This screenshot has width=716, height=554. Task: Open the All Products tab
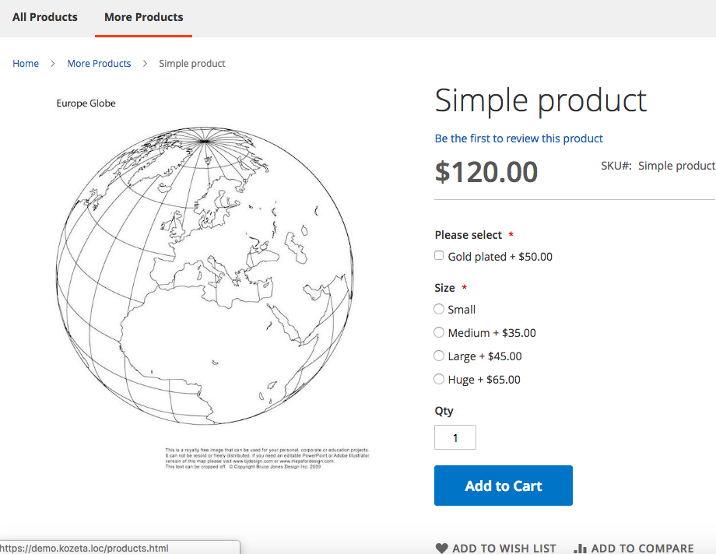click(45, 17)
